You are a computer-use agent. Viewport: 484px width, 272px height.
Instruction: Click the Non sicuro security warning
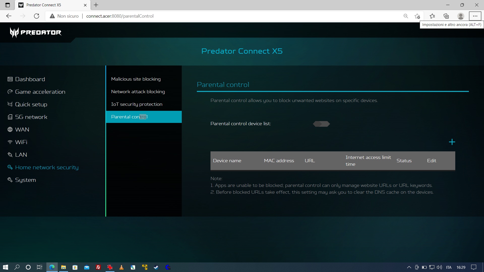[65, 16]
